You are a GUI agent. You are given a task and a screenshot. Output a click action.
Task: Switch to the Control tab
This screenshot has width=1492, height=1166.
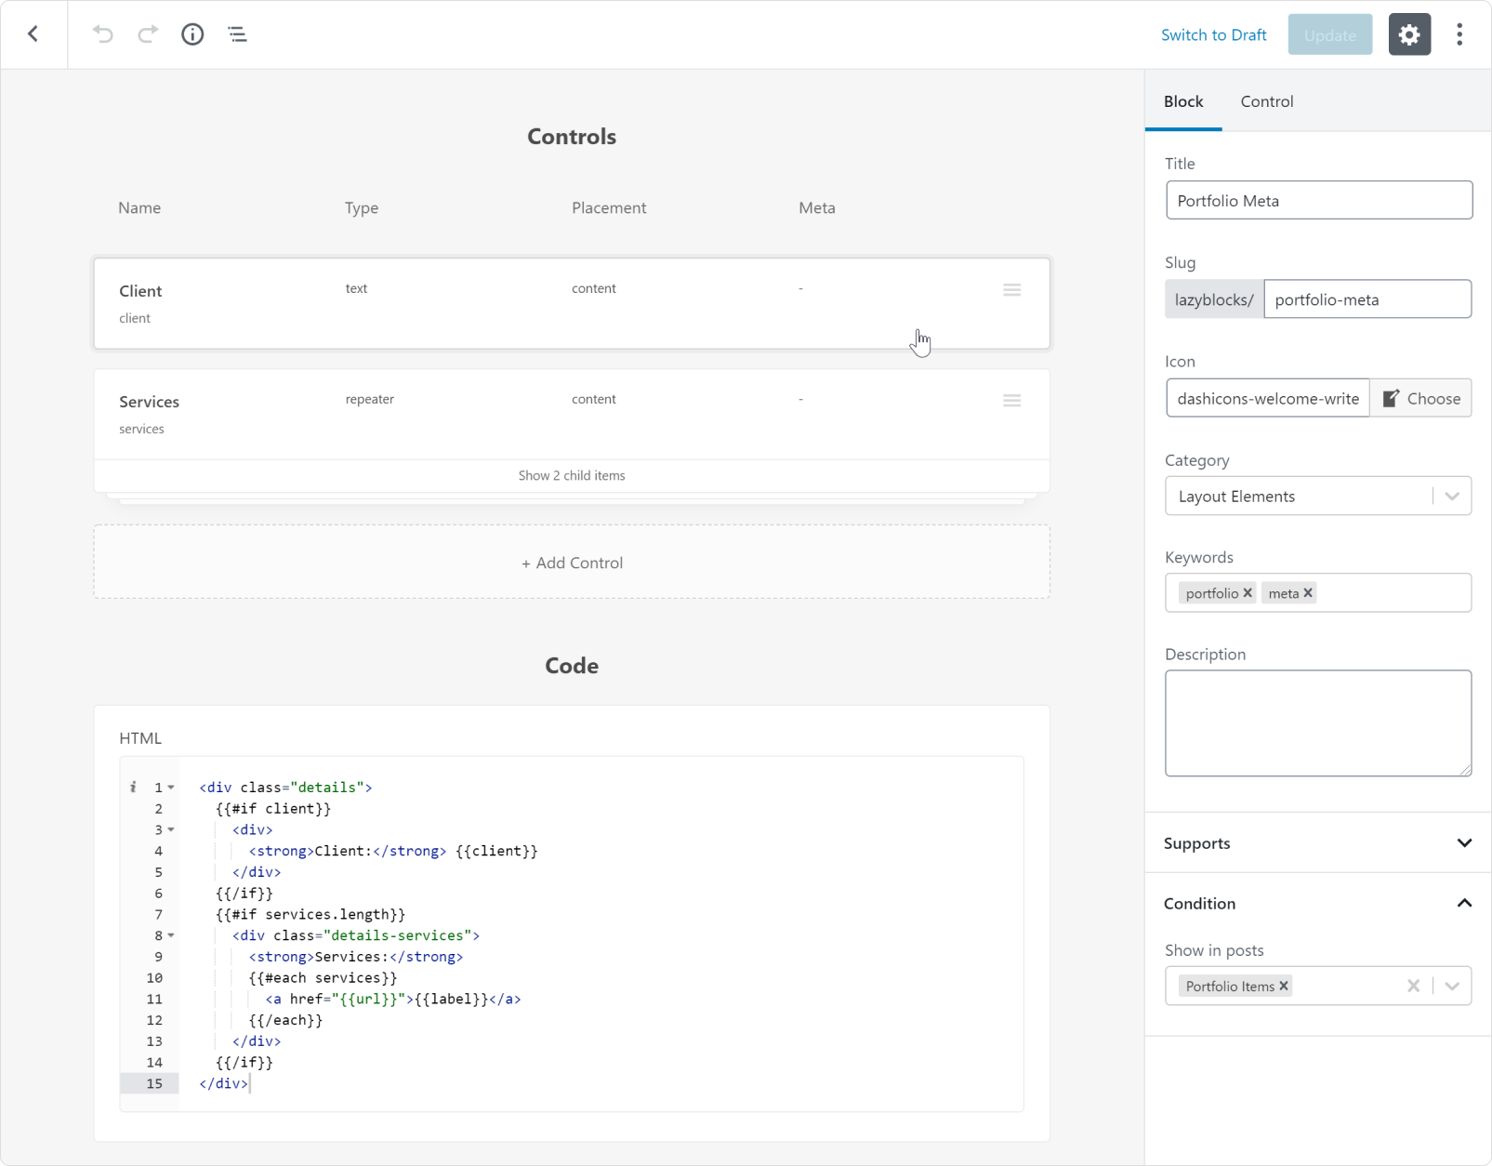(1267, 101)
